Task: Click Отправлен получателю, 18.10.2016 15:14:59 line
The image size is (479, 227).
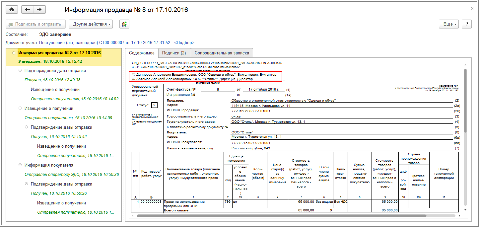Action: pos(68,118)
